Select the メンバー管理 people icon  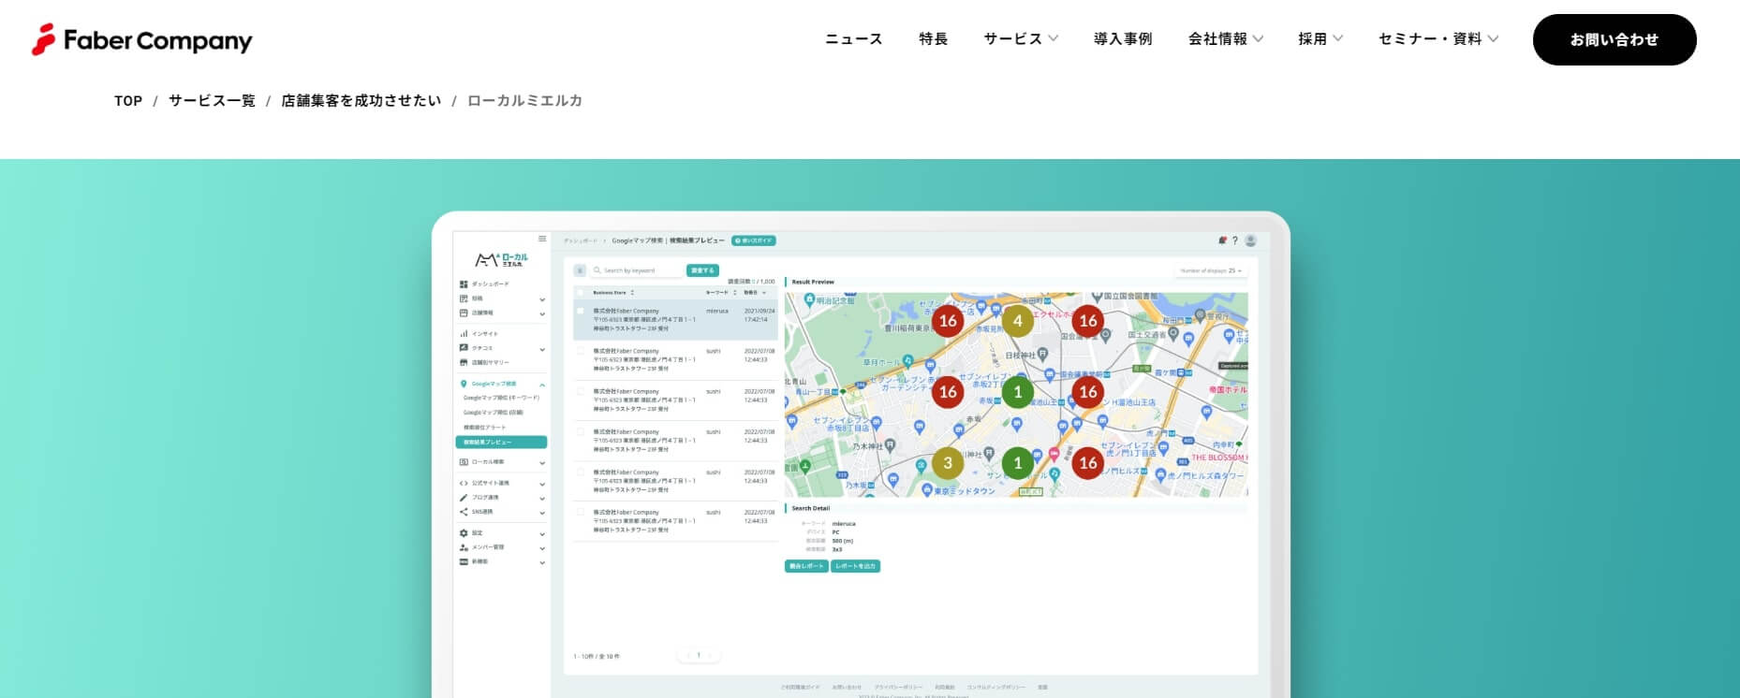[x=464, y=547]
